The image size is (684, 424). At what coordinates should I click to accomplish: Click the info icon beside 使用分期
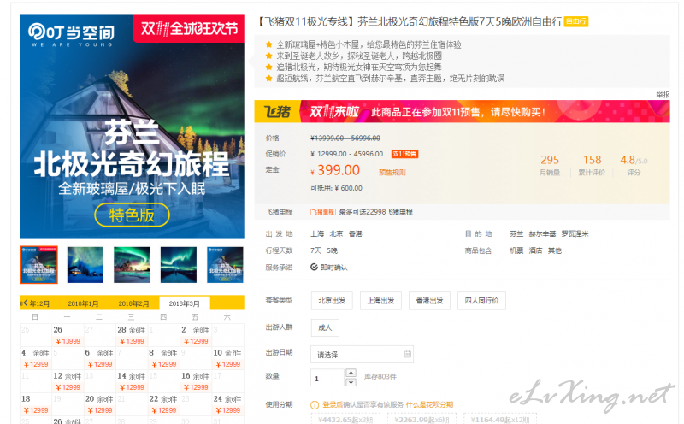314,405
